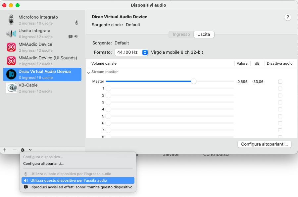
Task: Adjust the Master volume slider
Action: point(193,81)
